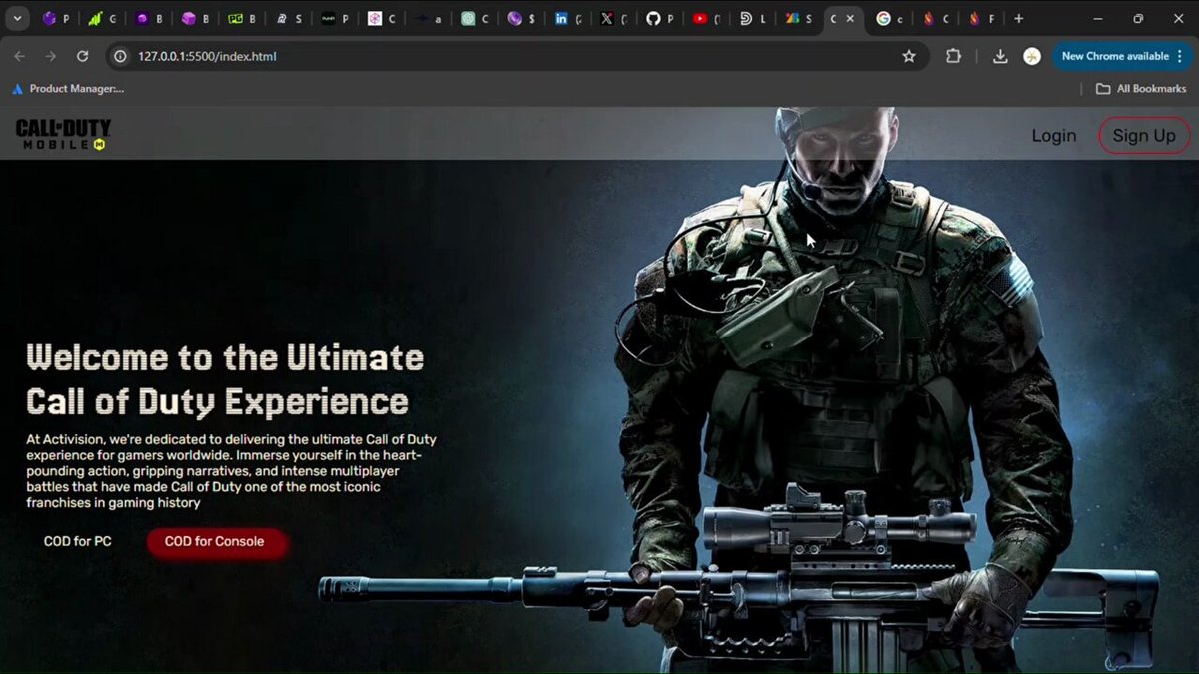Open the Downloads arrow icon
This screenshot has width=1199, height=674.
pyautogui.click(x=1001, y=56)
